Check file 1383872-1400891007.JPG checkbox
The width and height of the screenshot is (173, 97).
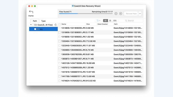pyautogui.click(x=60, y=59)
